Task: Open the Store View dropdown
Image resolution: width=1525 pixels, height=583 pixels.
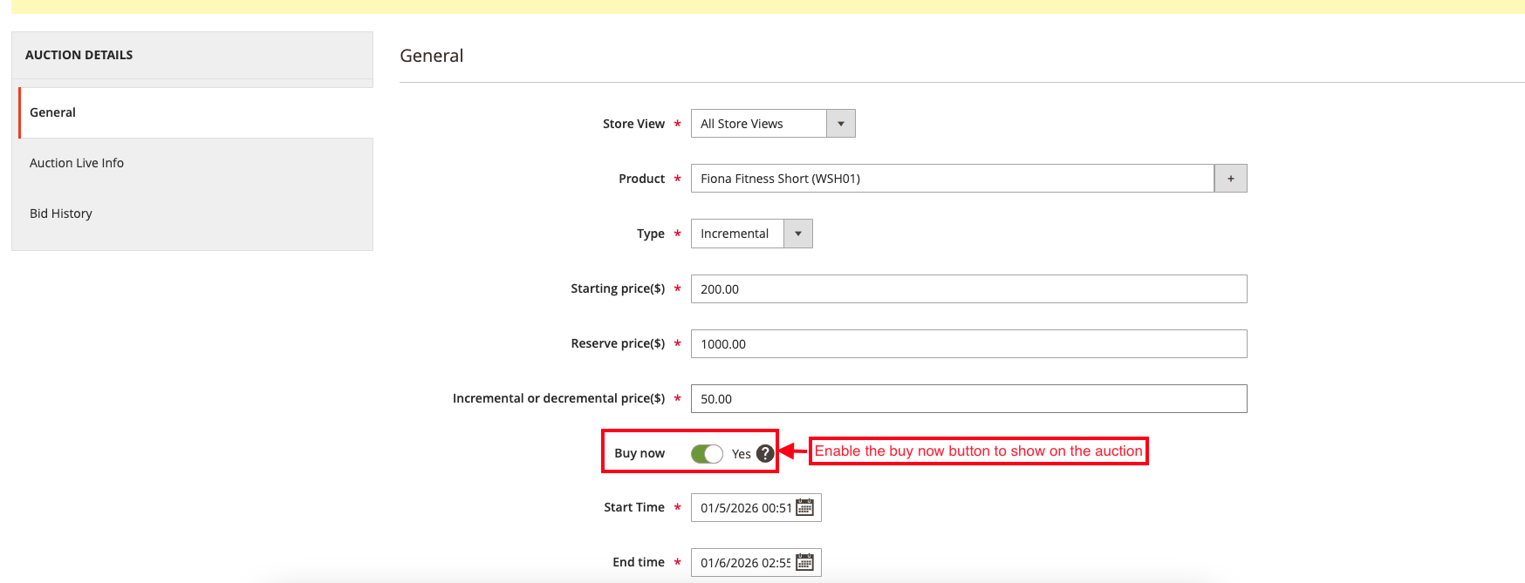Action: [759, 124]
